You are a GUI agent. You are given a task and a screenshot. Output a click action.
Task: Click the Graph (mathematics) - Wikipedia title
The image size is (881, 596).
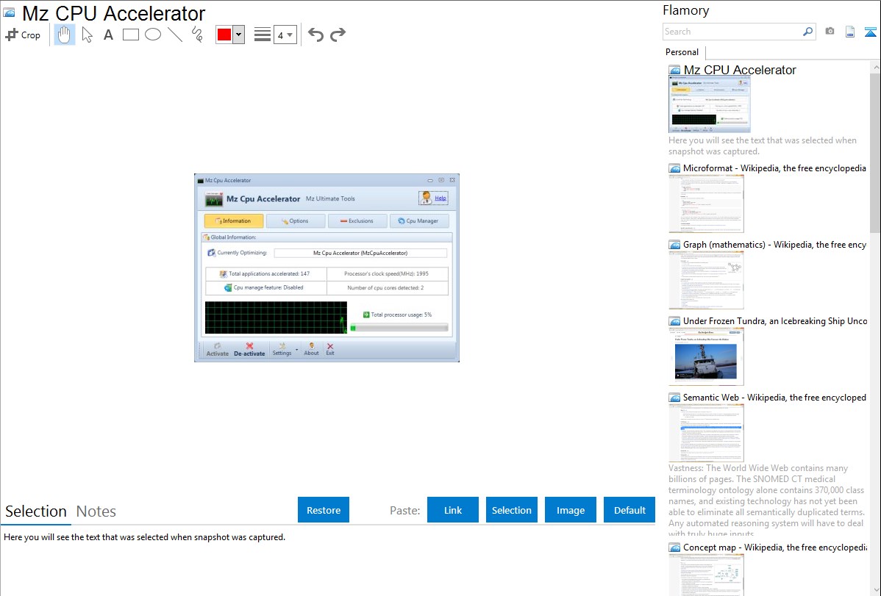774,245
